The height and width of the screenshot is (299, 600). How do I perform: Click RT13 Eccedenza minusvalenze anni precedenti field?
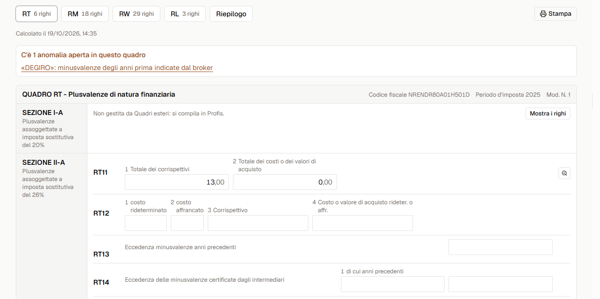click(x=500, y=247)
